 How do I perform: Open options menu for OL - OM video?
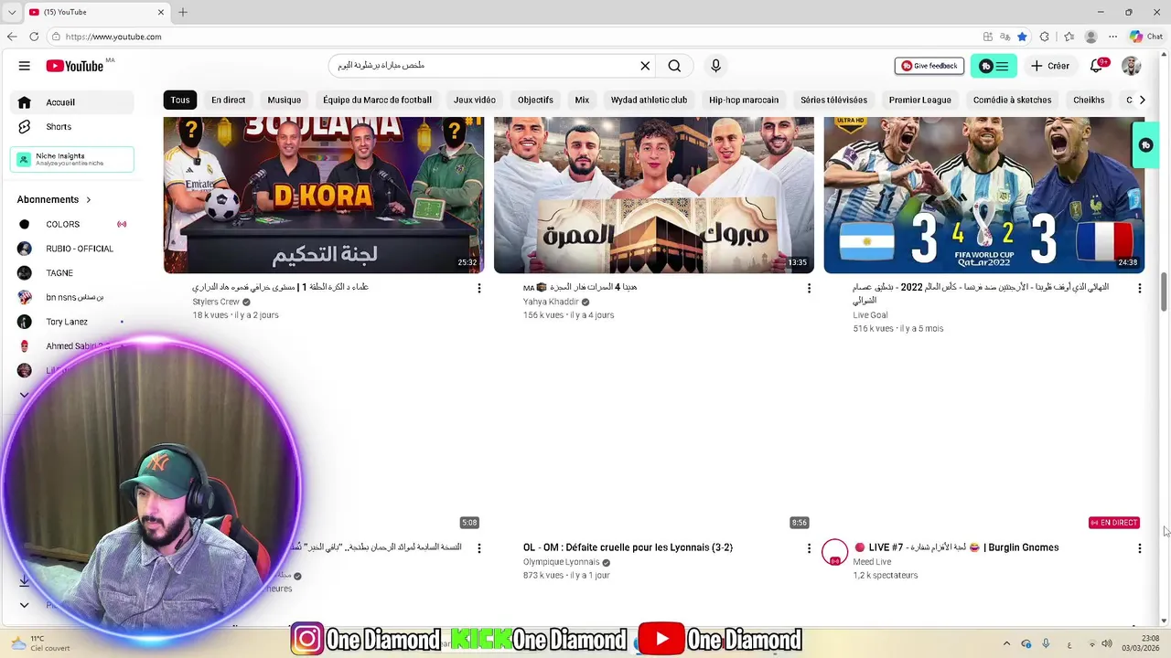coord(809,548)
